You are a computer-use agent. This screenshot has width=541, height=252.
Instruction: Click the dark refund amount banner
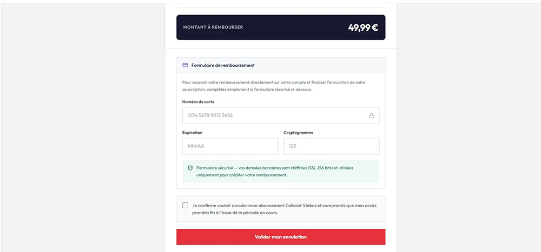(281, 27)
